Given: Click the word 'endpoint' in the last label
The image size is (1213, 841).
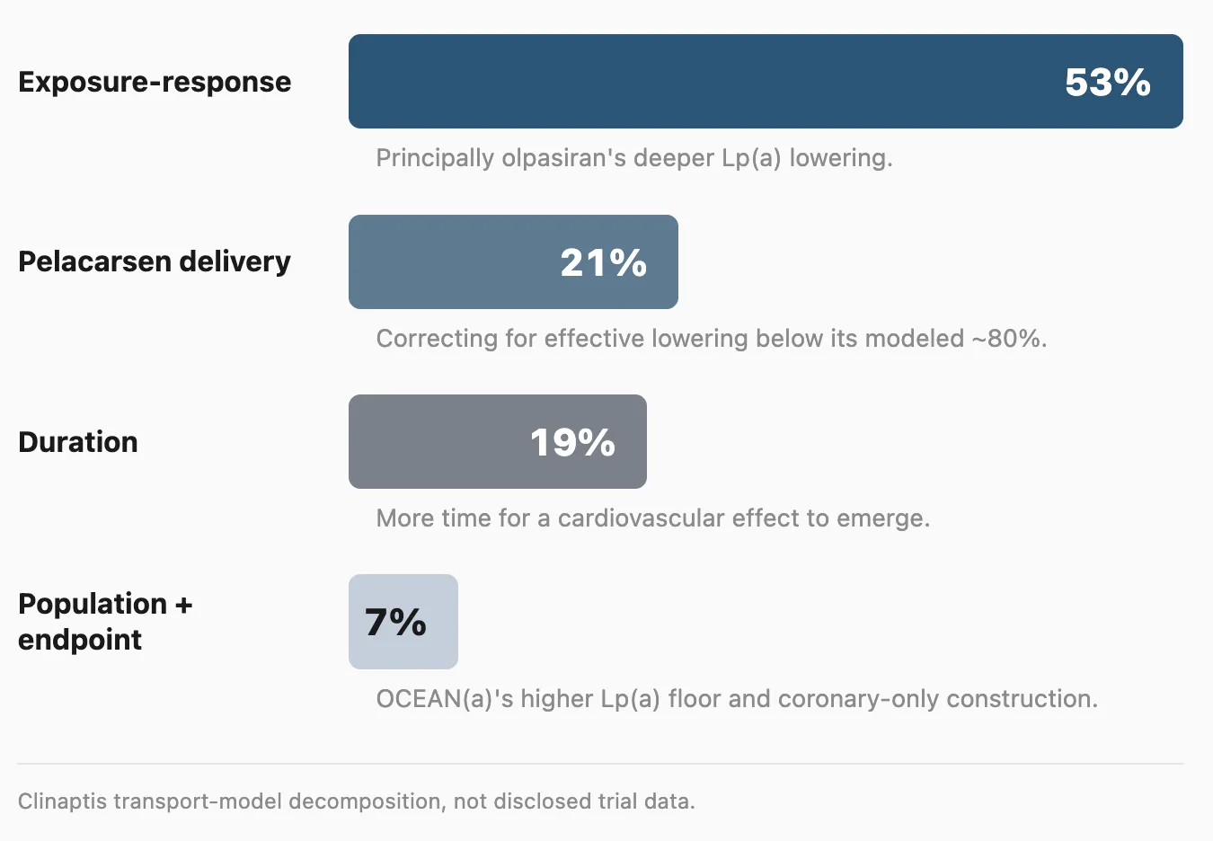Looking at the screenshot, I should (80, 640).
